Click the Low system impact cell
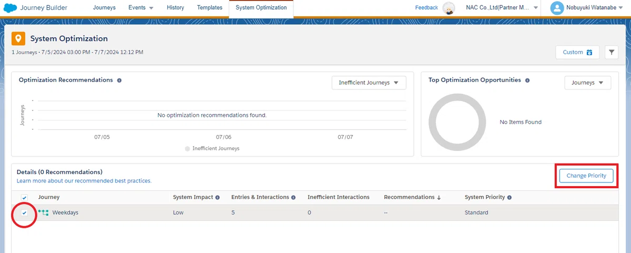Viewport: 631px width, 253px height. click(178, 212)
